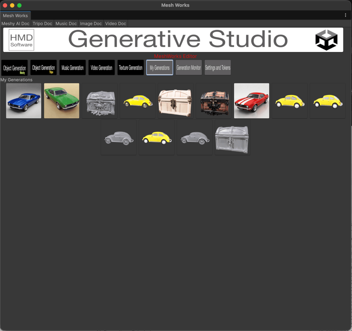Select gray beetle next to plain gray chest
The image size is (352, 331).
click(x=195, y=137)
